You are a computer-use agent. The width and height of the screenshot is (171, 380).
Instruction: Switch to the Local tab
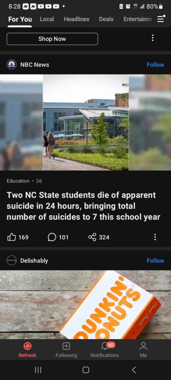47,19
